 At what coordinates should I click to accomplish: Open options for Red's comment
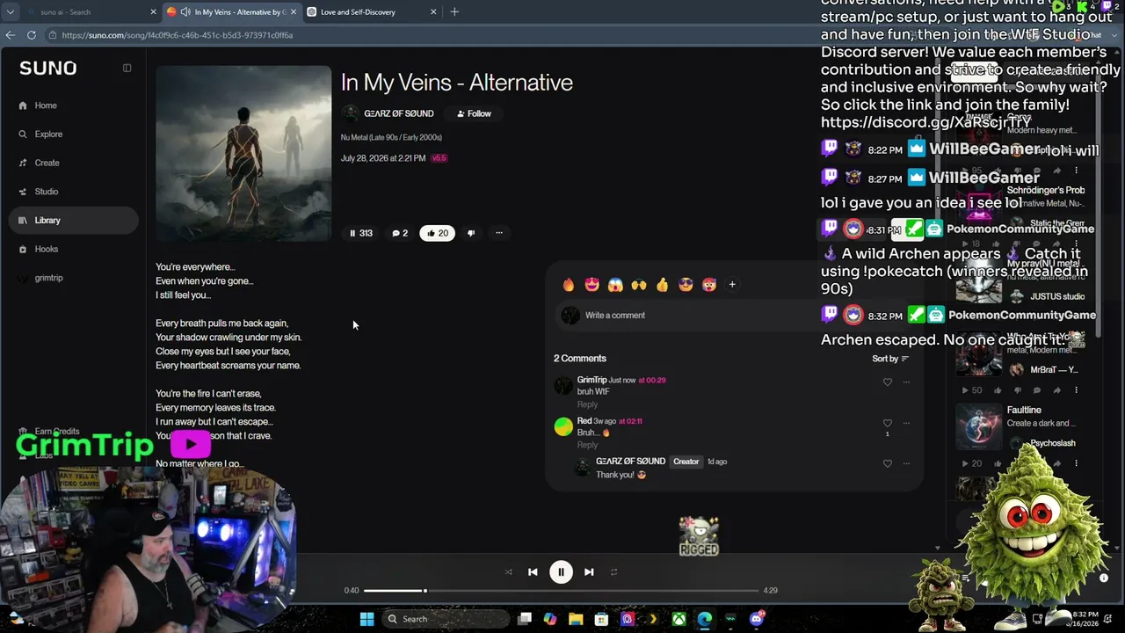point(906,423)
